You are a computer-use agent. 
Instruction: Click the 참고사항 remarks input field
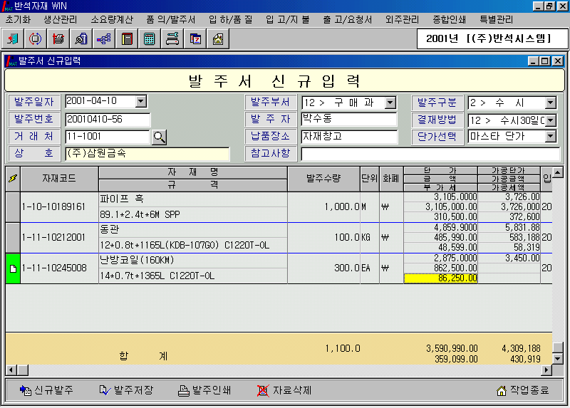pos(430,153)
